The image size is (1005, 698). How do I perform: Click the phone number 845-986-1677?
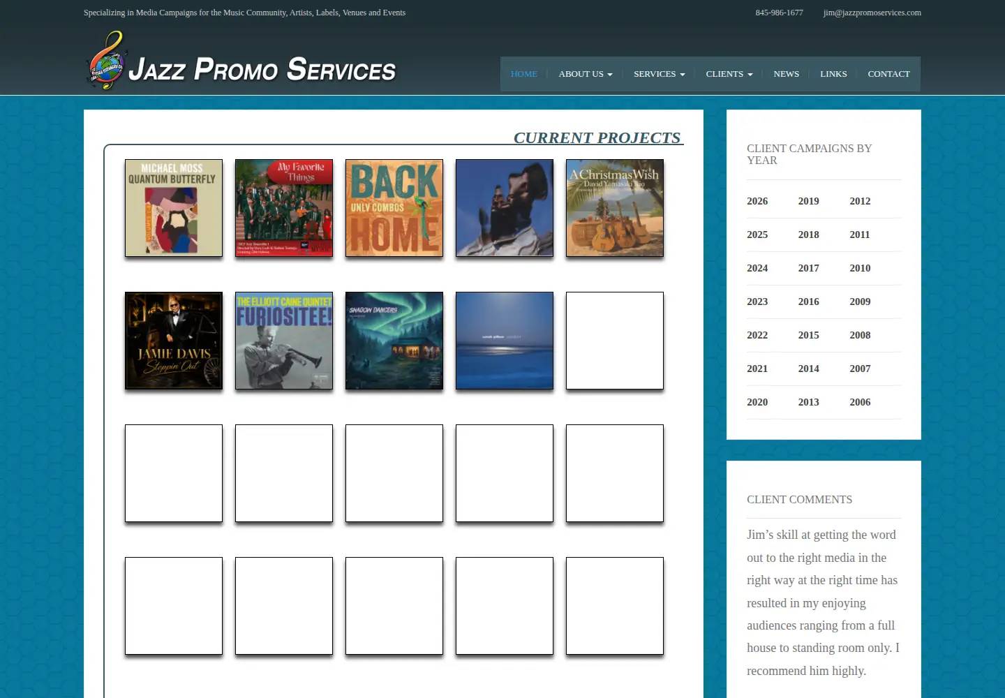[779, 13]
